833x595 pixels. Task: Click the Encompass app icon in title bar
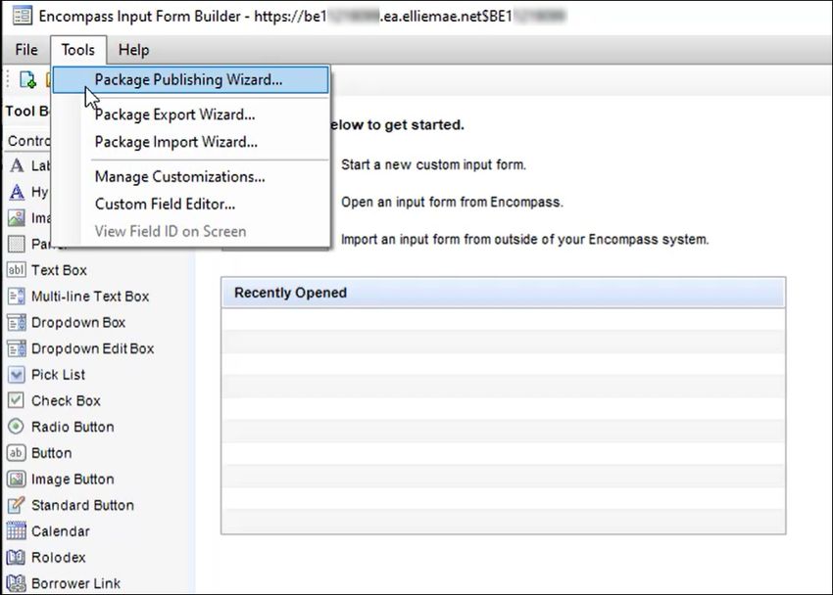click(x=22, y=16)
